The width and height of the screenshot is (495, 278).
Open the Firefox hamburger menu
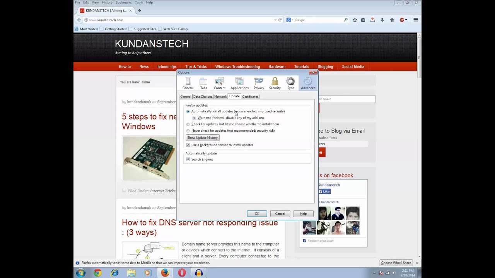point(416,20)
